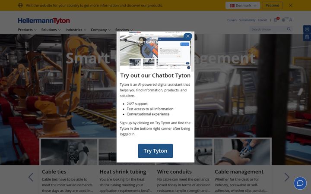Open the chat bubble icon

click(x=300, y=183)
